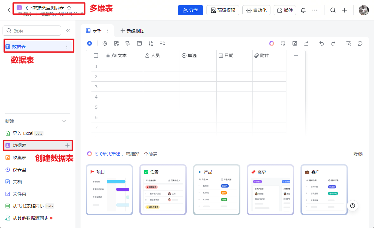Click the top-right search magnifier icon
The image size is (374, 228).
[x=333, y=10]
